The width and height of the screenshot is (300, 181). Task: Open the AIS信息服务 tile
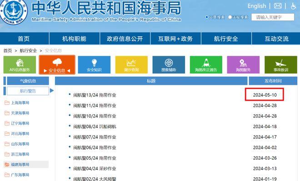20,65
